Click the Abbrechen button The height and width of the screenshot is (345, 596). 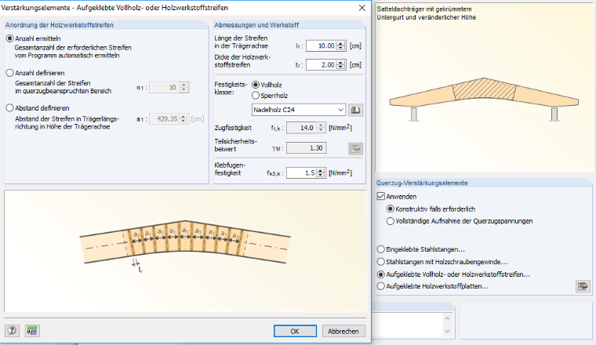pos(343,331)
